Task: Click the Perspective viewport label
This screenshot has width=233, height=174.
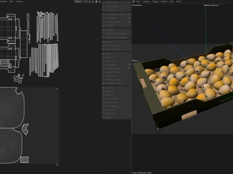Action: coord(137,5)
